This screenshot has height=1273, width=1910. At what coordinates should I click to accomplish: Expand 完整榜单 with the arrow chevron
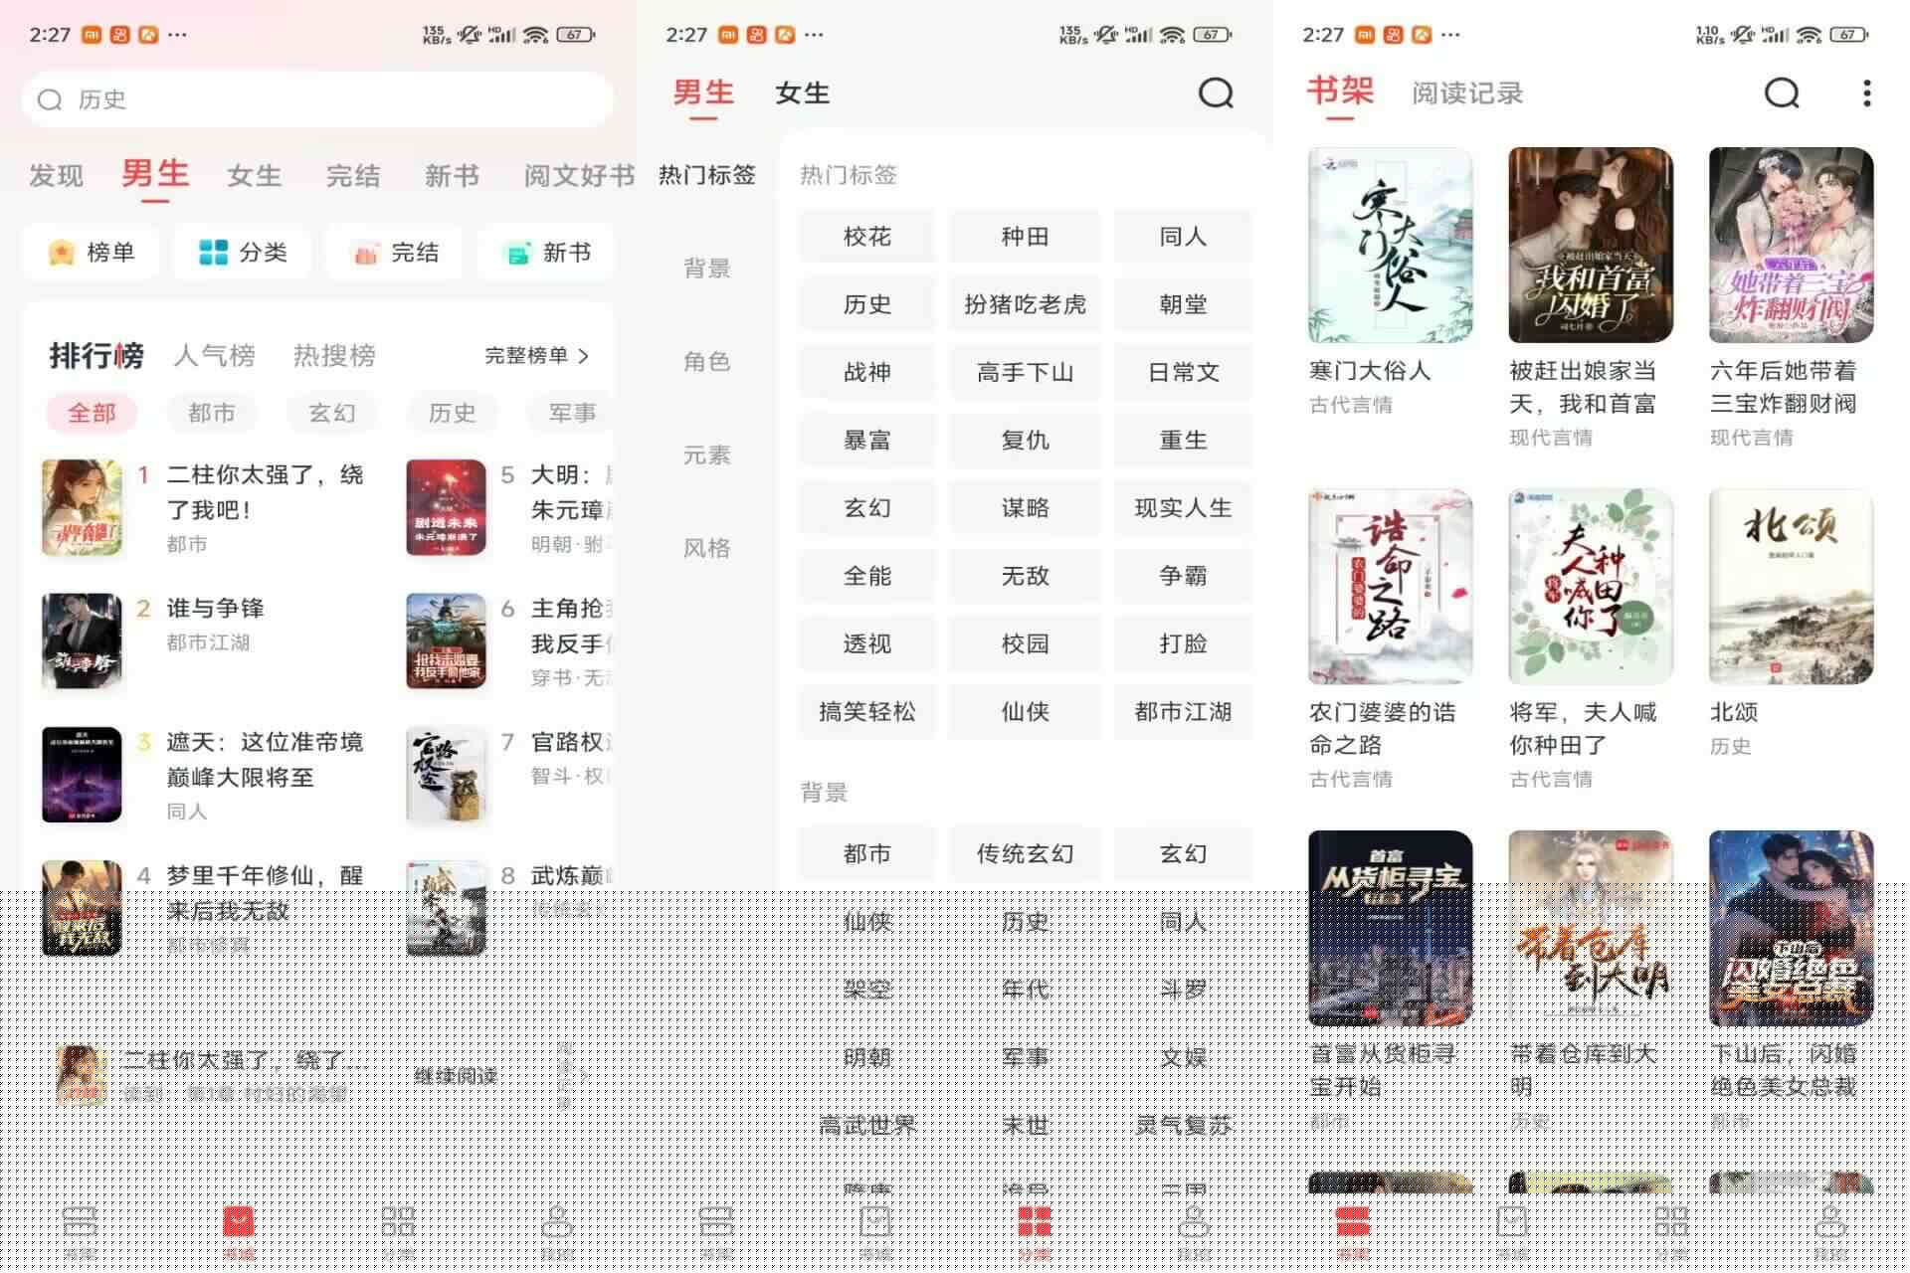pyautogui.click(x=537, y=355)
